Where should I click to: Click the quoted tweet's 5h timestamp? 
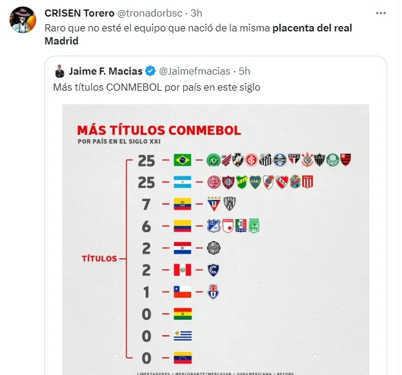(244, 71)
